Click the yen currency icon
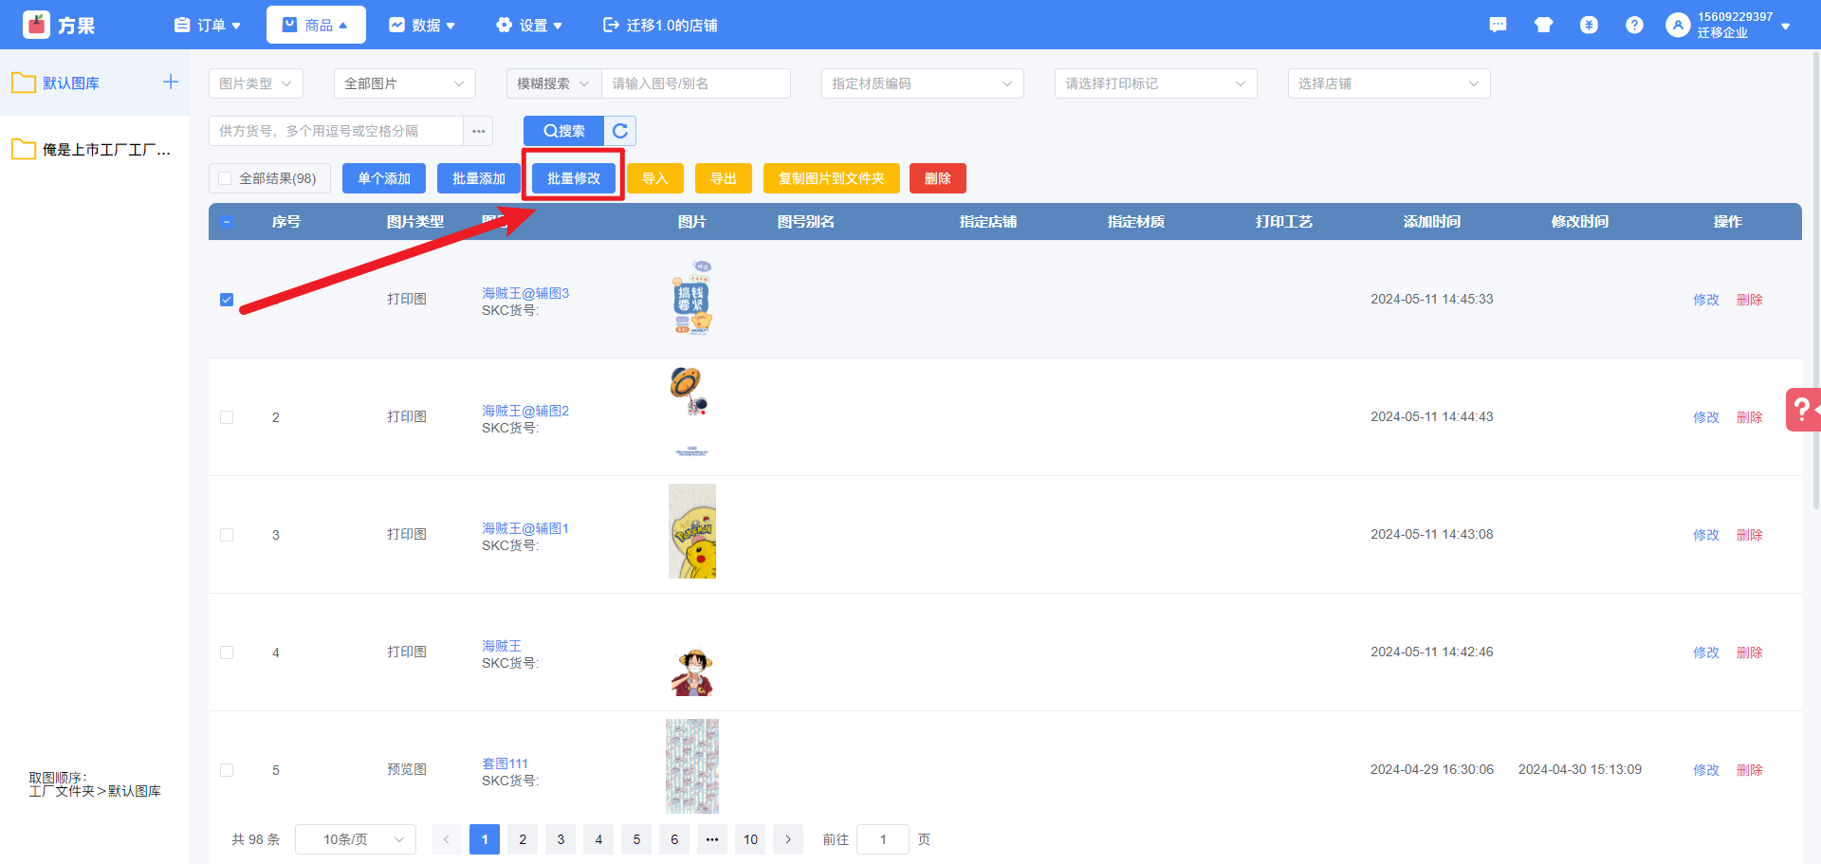 (x=1589, y=25)
